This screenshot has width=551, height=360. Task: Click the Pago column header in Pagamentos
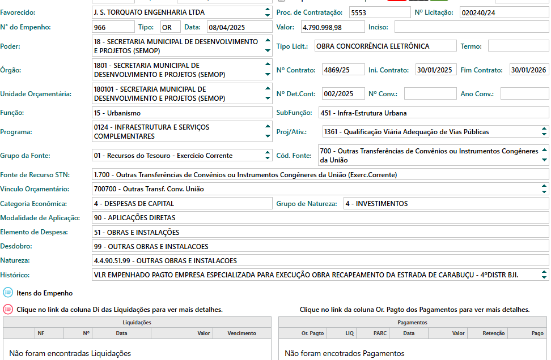point(527,333)
